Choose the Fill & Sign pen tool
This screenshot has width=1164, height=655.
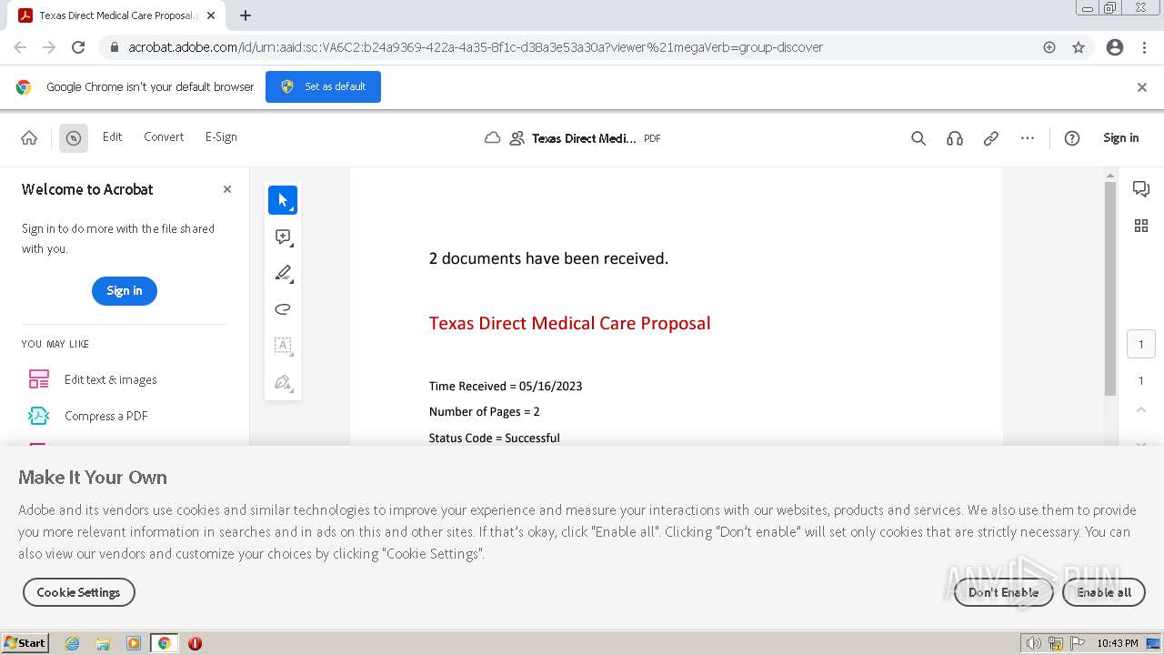coord(283,382)
